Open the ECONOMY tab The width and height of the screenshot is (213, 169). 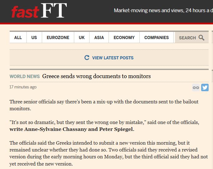(x=124, y=37)
